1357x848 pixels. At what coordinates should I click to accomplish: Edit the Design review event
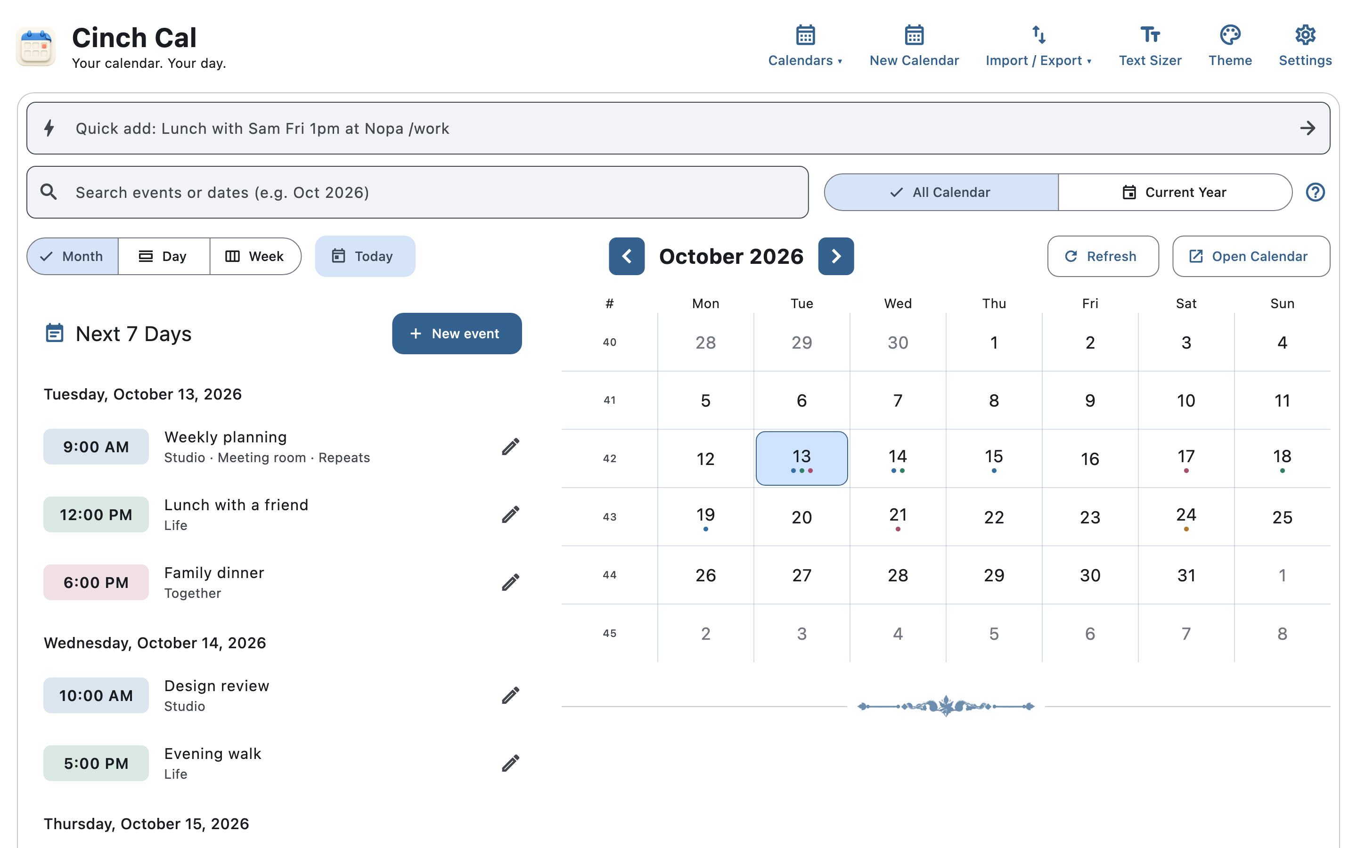510,695
